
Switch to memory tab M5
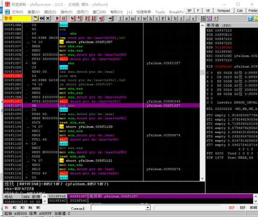click(x=38, y=208)
